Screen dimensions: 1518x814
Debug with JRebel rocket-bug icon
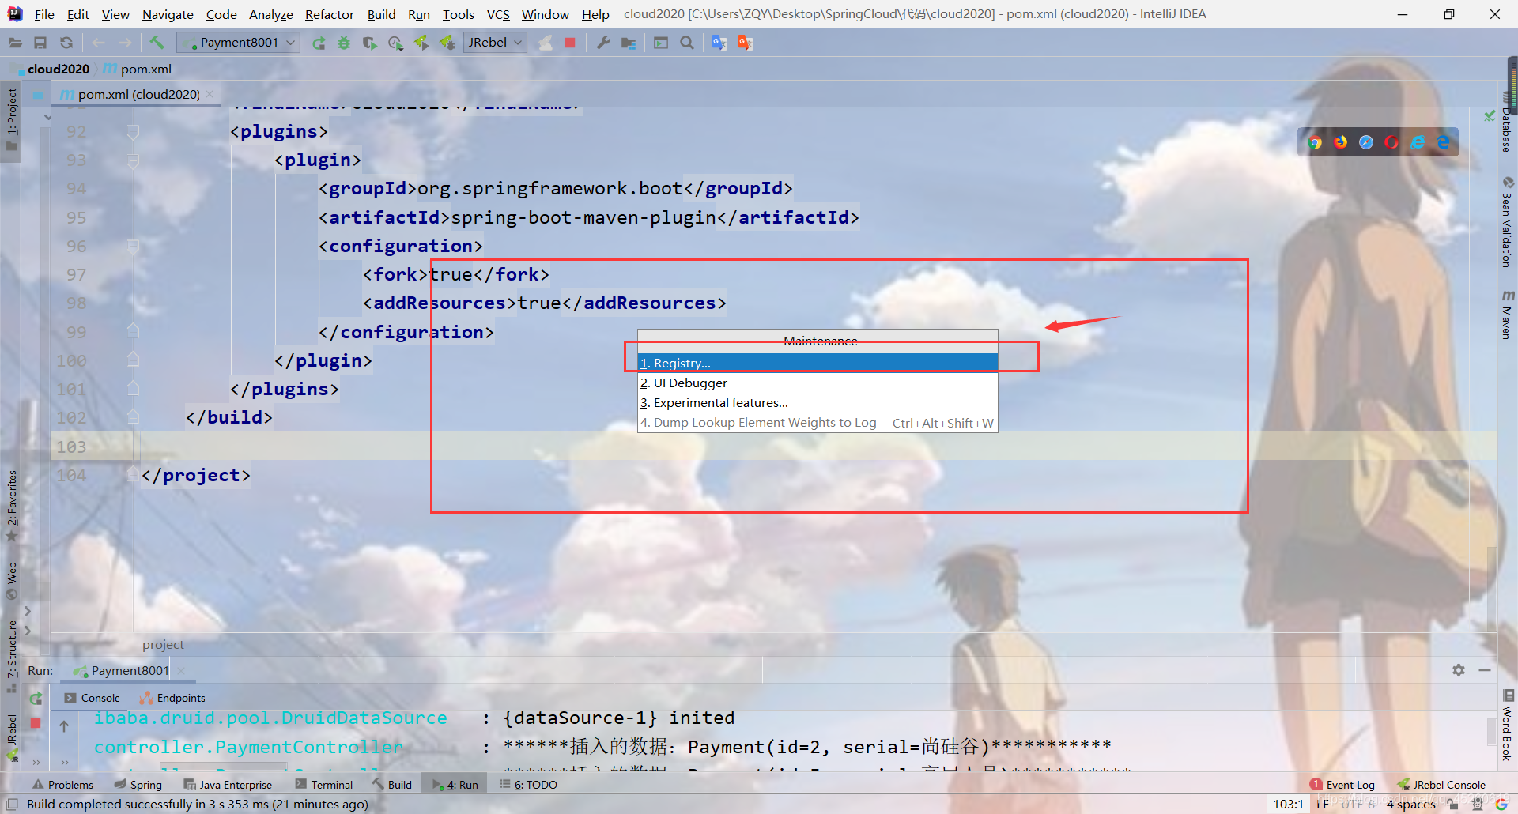pos(447,43)
